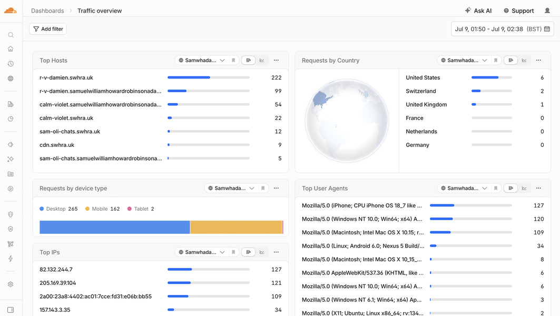Open the pie chart analytics icon in the sidebar

(11, 119)
